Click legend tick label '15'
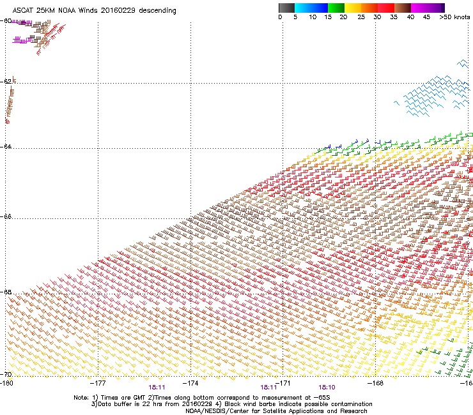The width and height of the screenshot is (473, 415). (328, 17)
